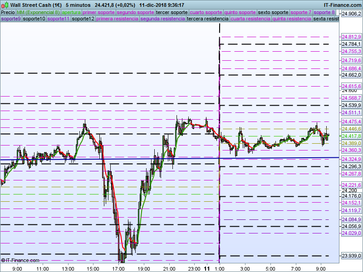Select the cuarto soporte label

click(206, 12)
